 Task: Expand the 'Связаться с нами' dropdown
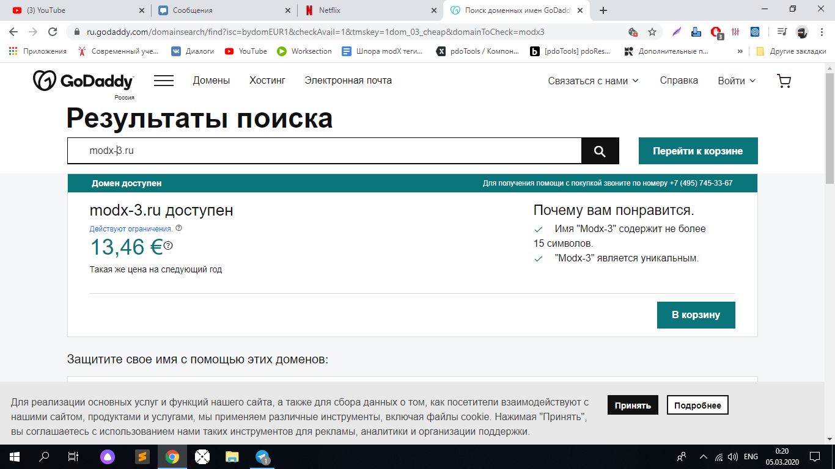click(593, 81)
